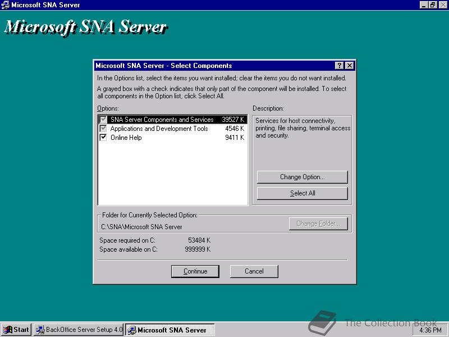
Task: Click the 39527 K size value
Action: coord(233,120)
